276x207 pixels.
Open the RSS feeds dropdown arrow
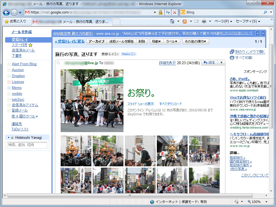(191, 22)
